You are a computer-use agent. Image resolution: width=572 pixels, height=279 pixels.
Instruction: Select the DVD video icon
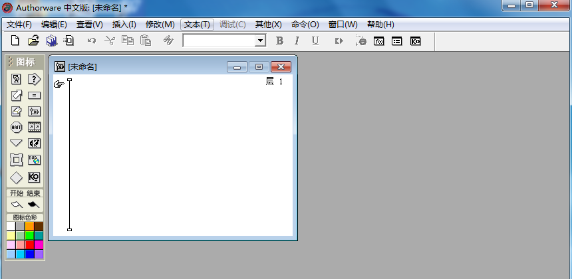(34, 160)
